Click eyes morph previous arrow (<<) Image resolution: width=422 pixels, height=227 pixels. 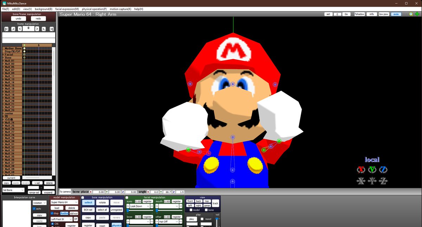(128, 206)
